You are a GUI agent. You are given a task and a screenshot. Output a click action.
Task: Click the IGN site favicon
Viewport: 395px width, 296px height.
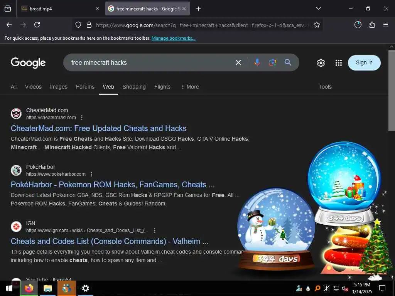[x=16, y=227]
